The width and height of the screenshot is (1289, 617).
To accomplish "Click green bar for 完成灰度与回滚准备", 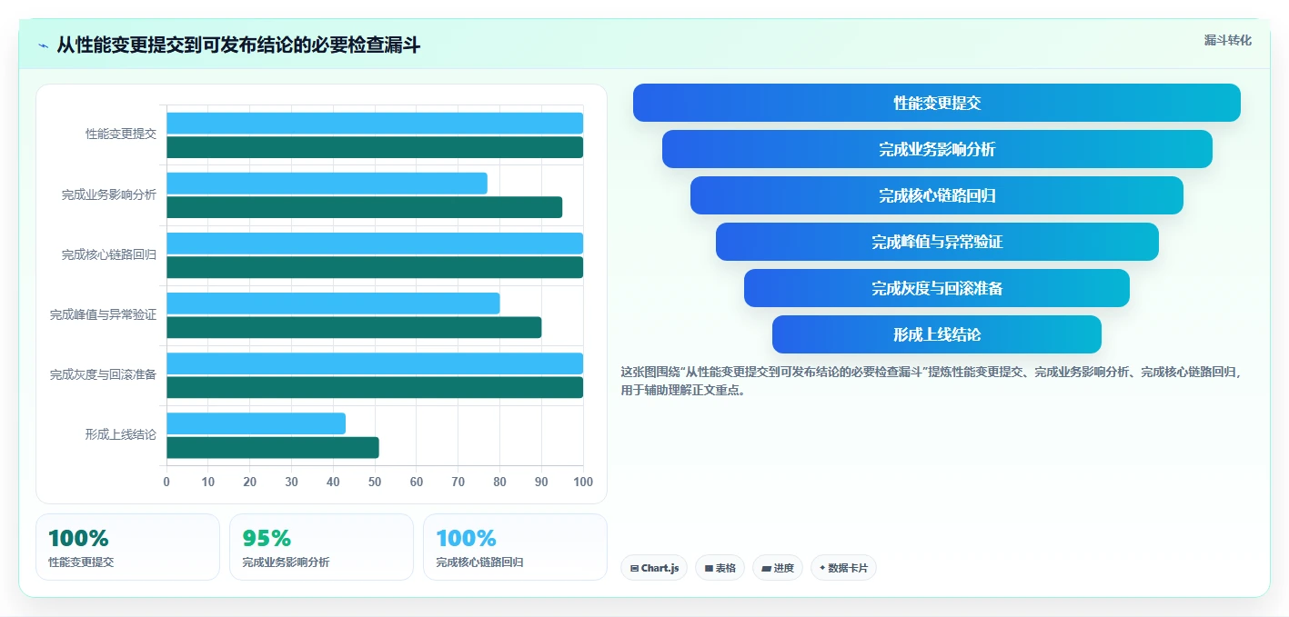I will point(375,387).
